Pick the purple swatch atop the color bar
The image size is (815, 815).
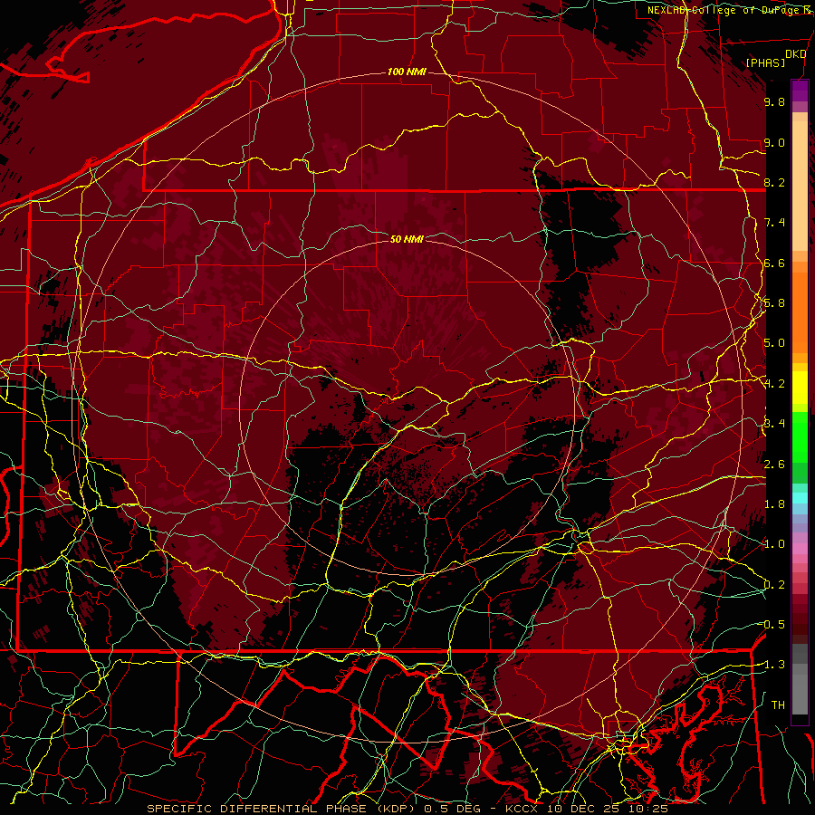[800, 91]
